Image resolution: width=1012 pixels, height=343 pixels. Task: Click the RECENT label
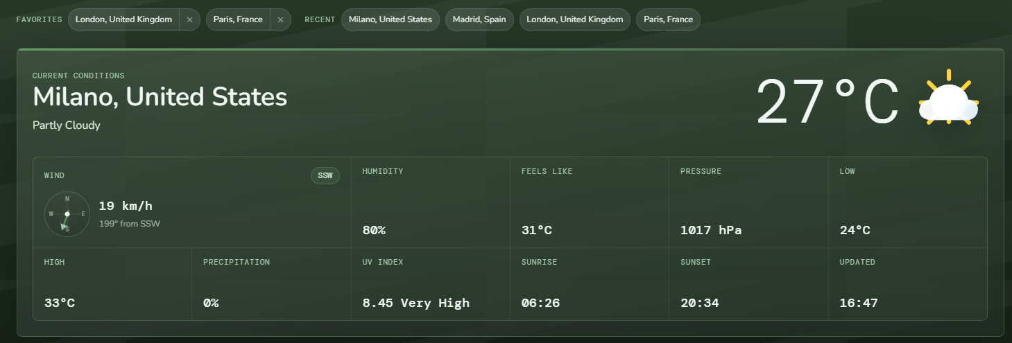[x=320, y=19]
